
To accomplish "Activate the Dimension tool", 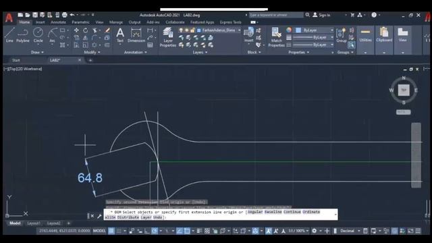I will point(136,35).
